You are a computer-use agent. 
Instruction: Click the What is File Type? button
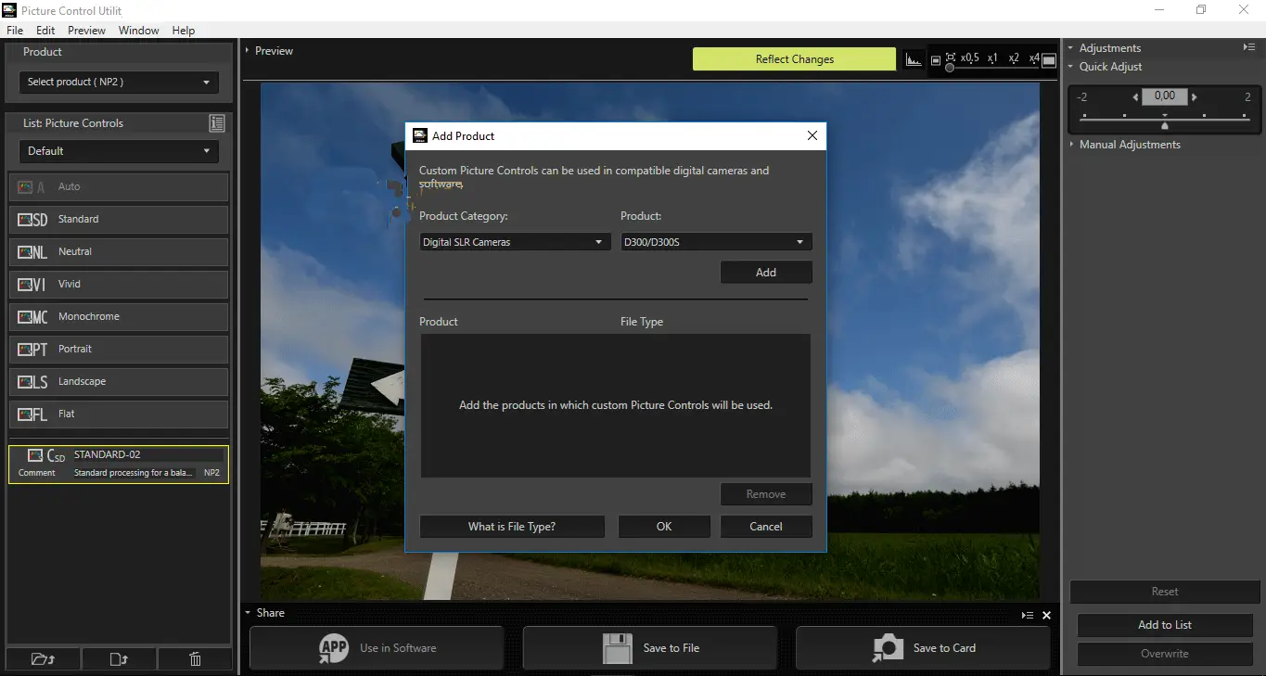click(512, 527)
